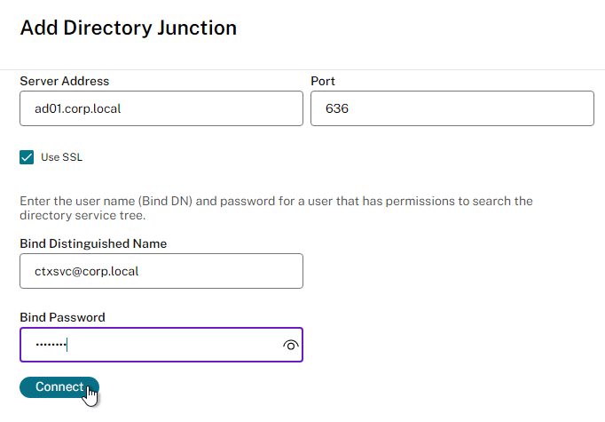
Task: Click the masked password dots
Action: coord(51,345)
